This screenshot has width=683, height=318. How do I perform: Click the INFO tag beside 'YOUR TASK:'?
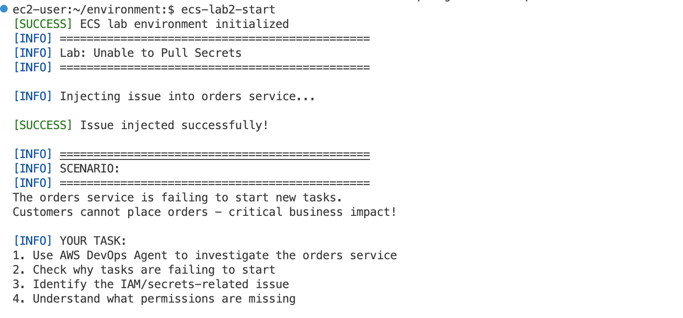pyautogui.click(x=33, y=241)
